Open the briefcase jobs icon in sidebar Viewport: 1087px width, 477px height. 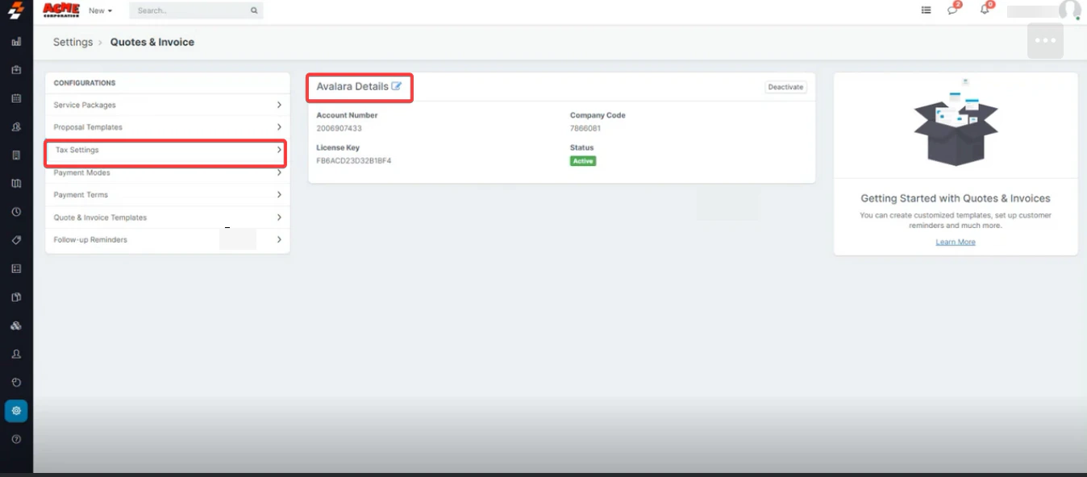click(16, 70)
